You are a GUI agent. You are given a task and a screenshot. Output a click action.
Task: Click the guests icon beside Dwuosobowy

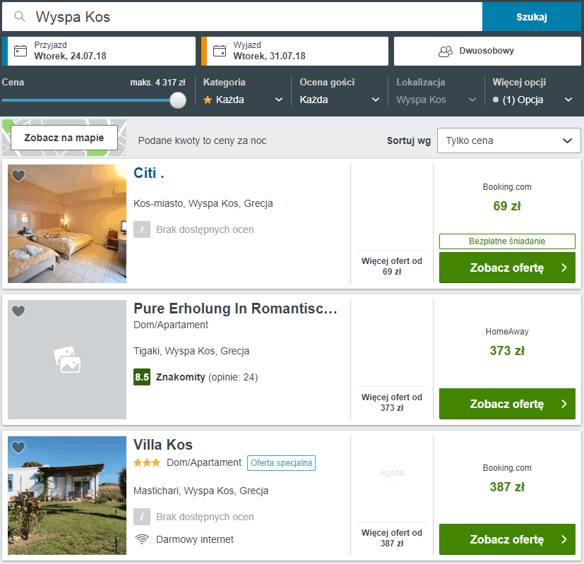pos(445,51)
